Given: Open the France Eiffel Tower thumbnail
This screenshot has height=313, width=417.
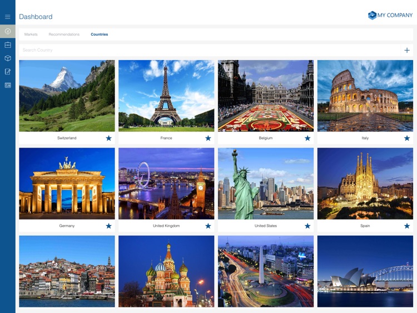Looking at the screenshot, I should [x=166, y=96].
